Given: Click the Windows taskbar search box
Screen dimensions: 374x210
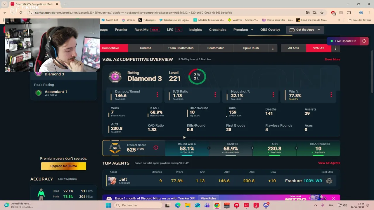Looking at the screenshot, I should [x=138, y=205].
